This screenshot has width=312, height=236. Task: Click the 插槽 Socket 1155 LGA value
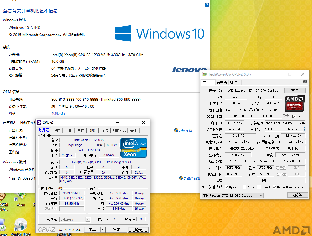[x=89, y=150]
